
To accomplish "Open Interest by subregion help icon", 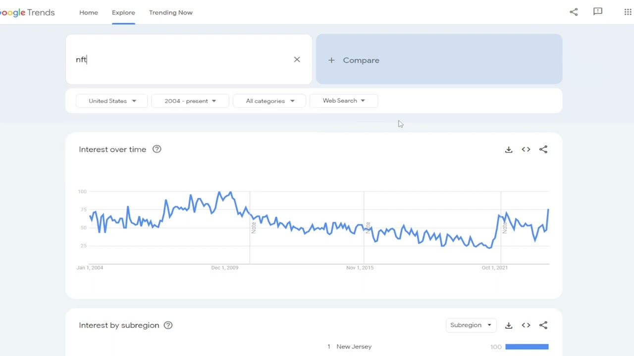I will 168,325.
